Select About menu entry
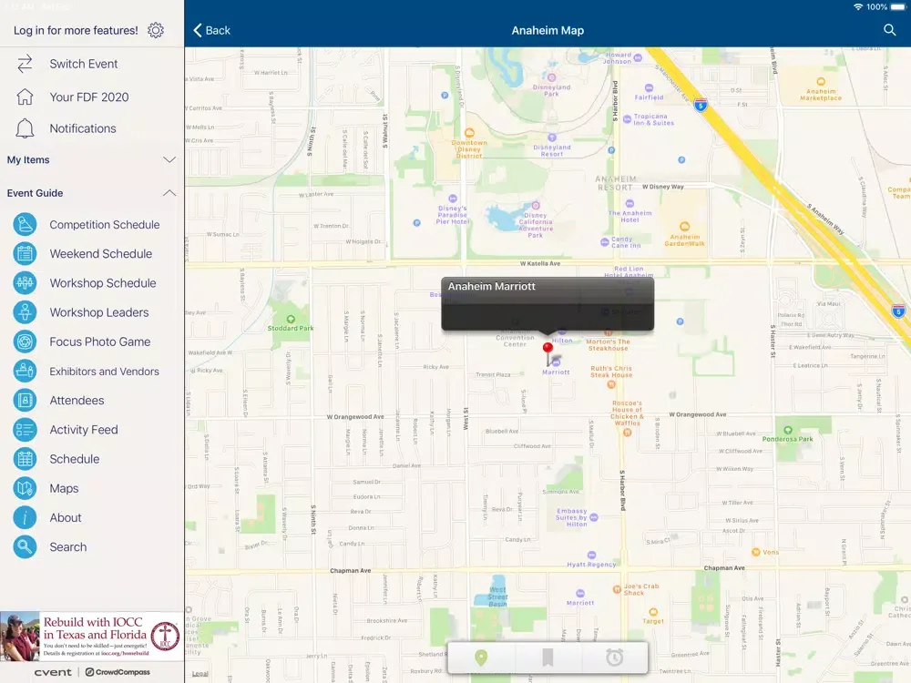The height and width of the screenshot is (683, 911). click(x=66, y=517)
